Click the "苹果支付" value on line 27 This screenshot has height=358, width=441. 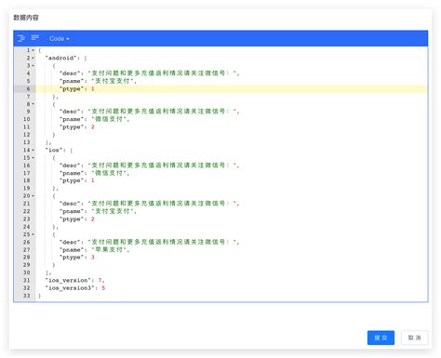pyautogui.click(x=109, y=249)
